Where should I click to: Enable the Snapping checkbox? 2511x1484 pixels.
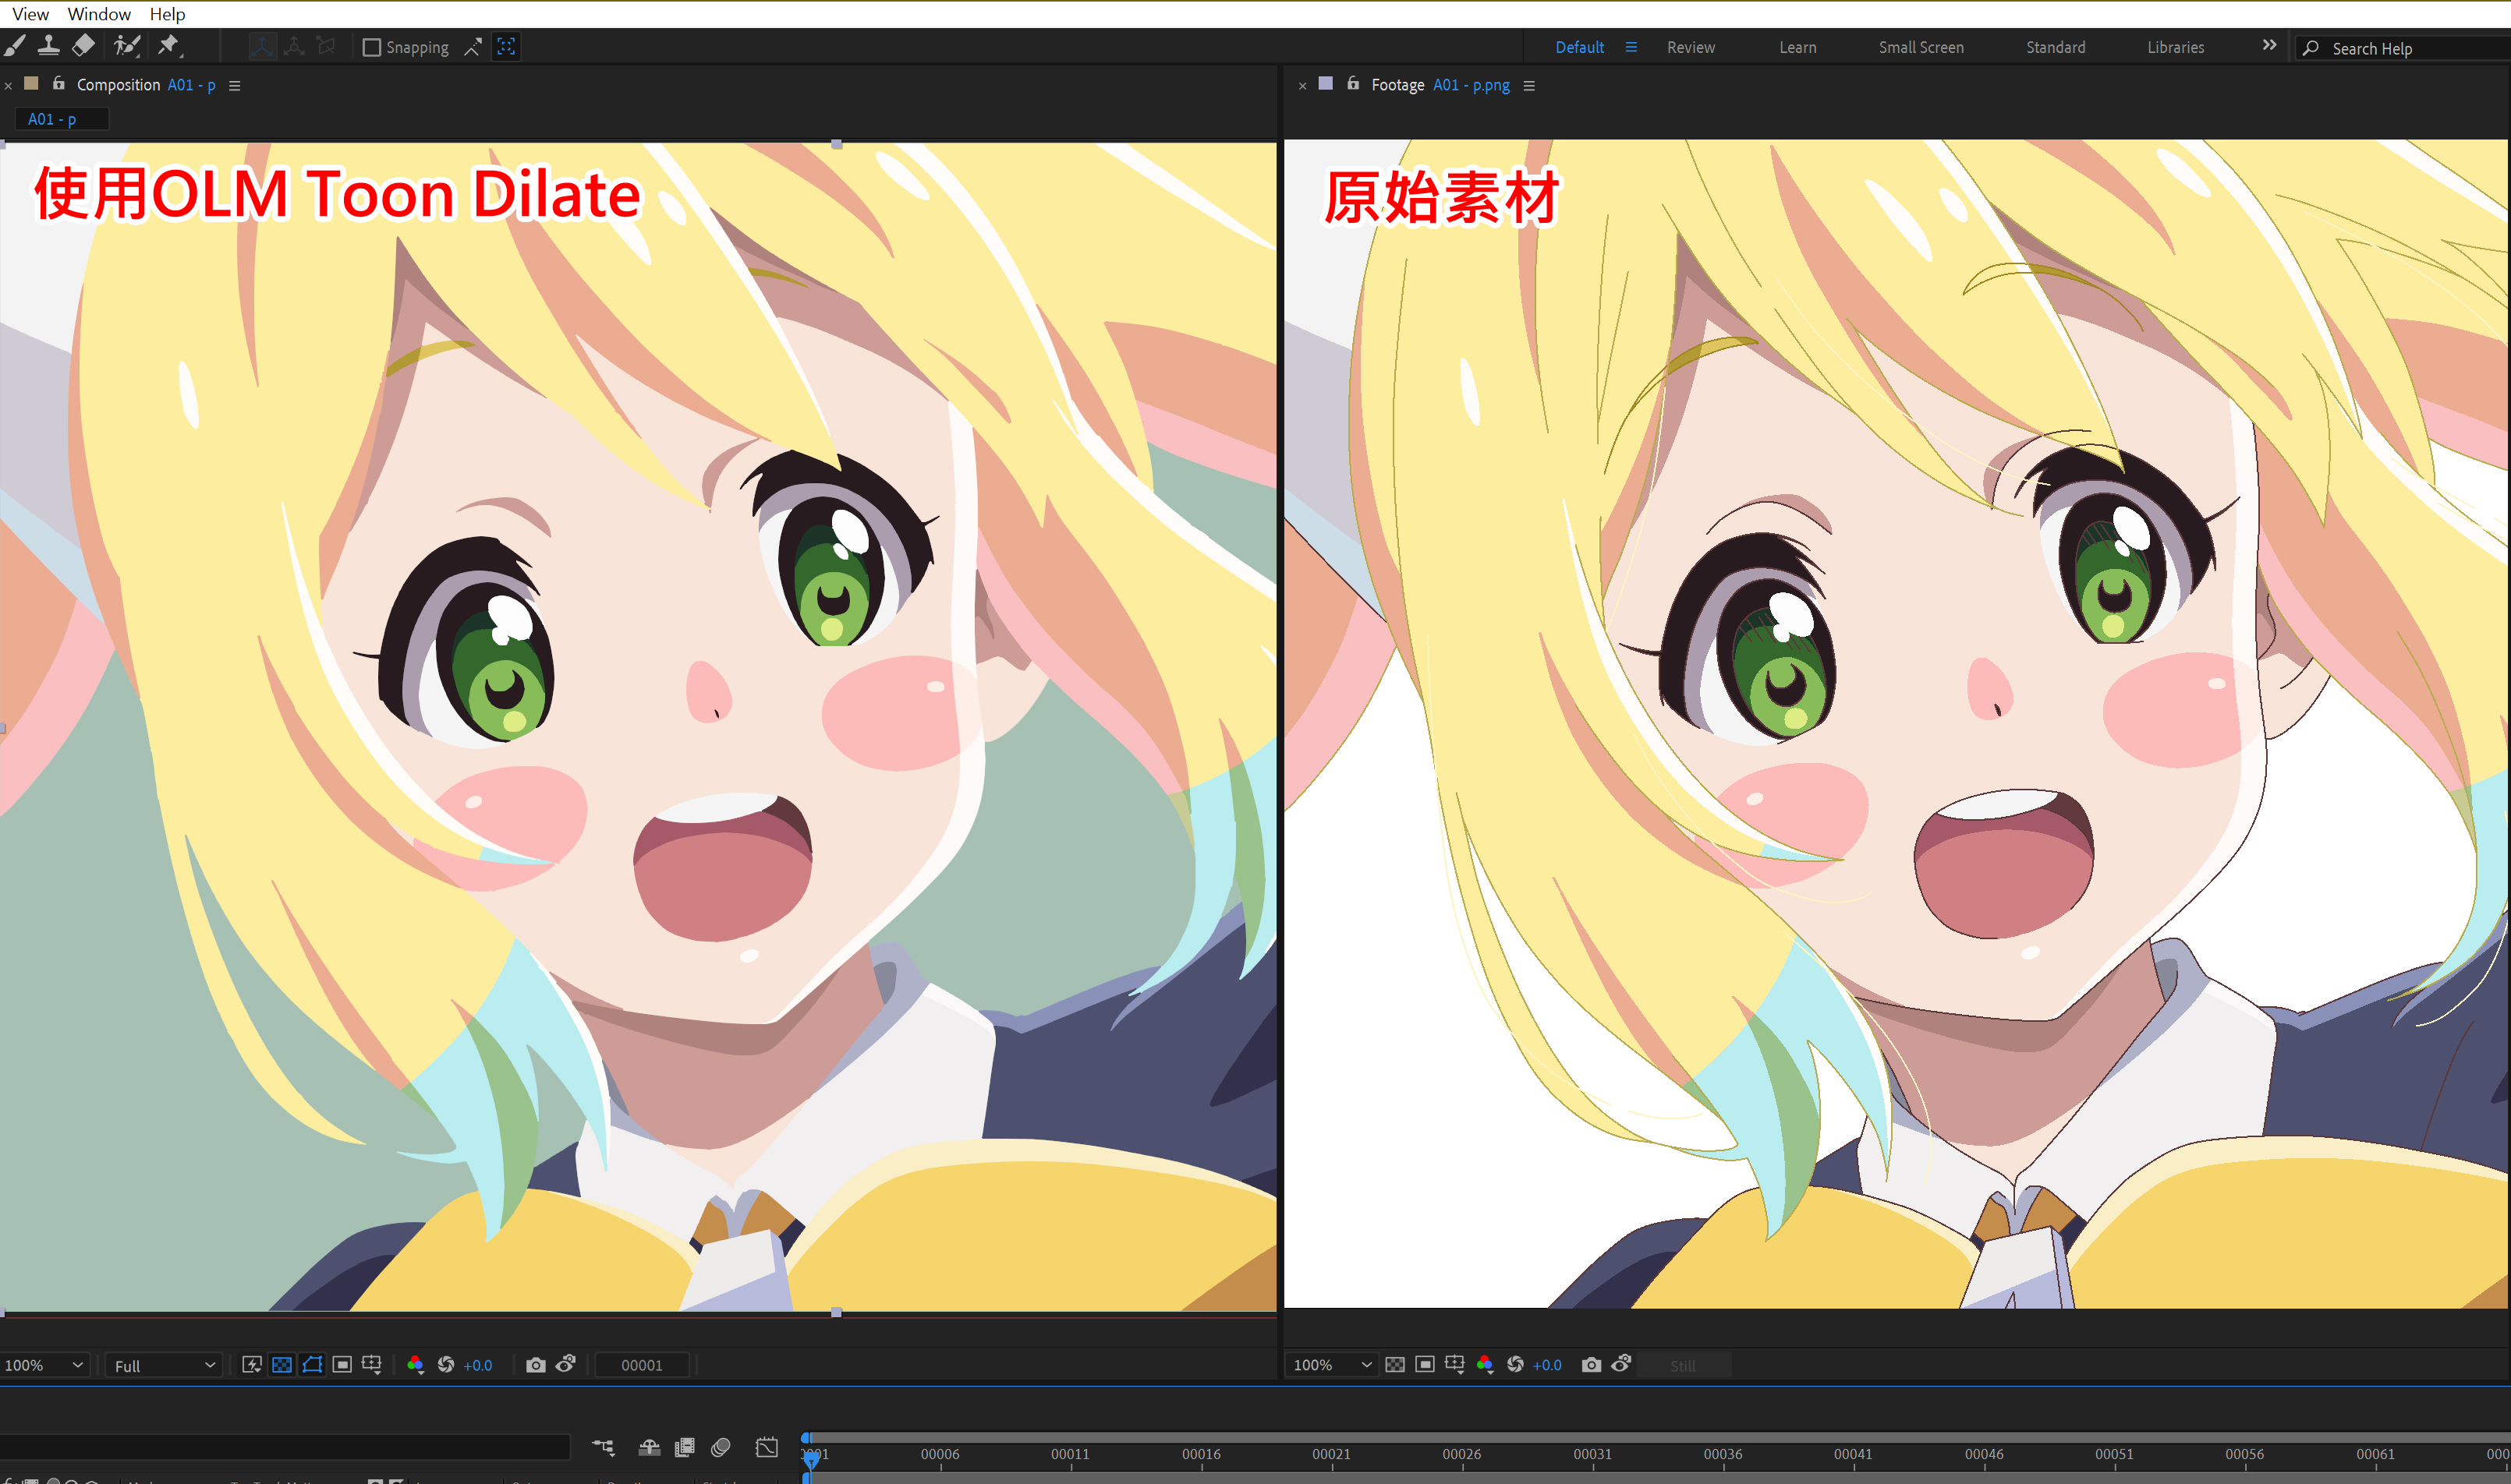pyautogui.click(x=371, y=47)
